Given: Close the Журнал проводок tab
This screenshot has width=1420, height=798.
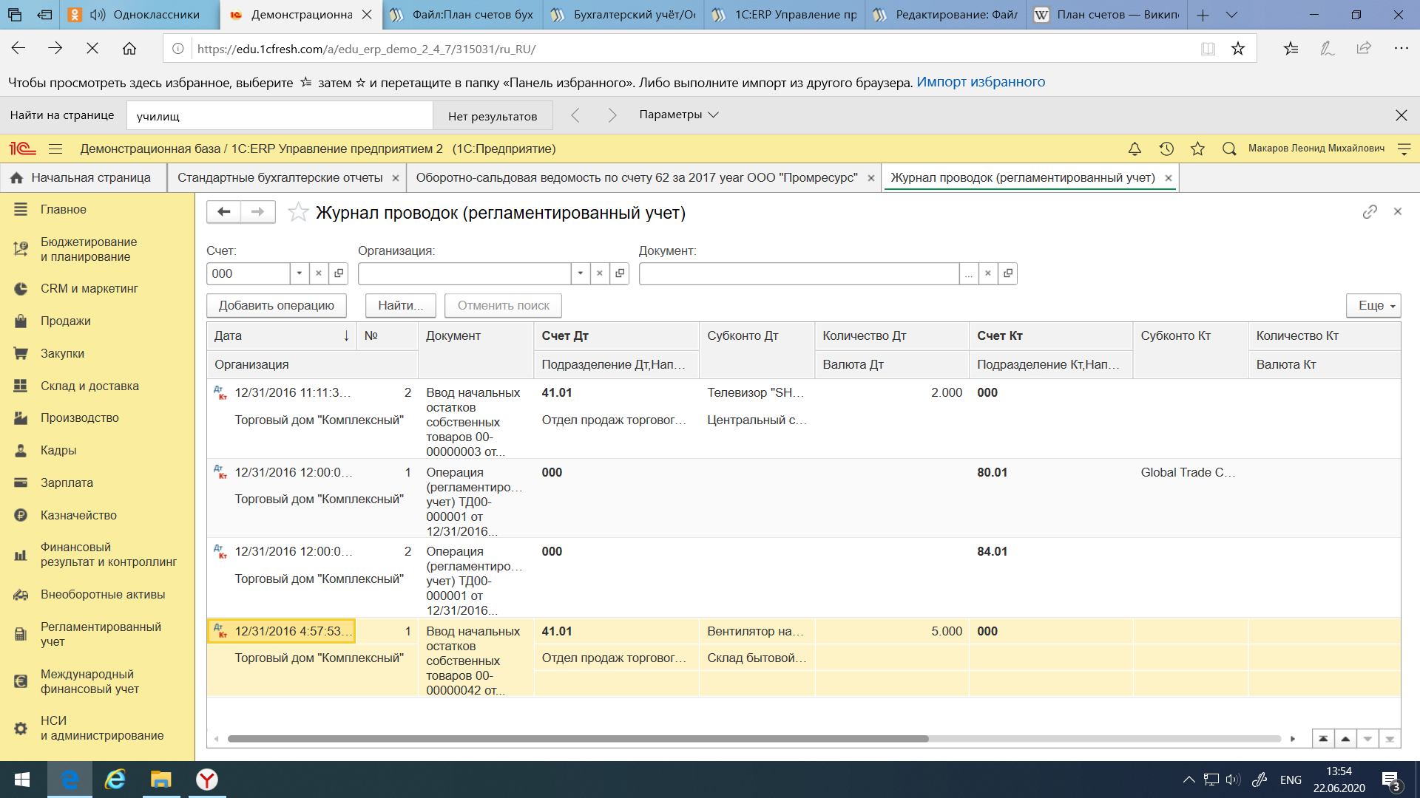Looking at the screenshot, I should 1169,178.
